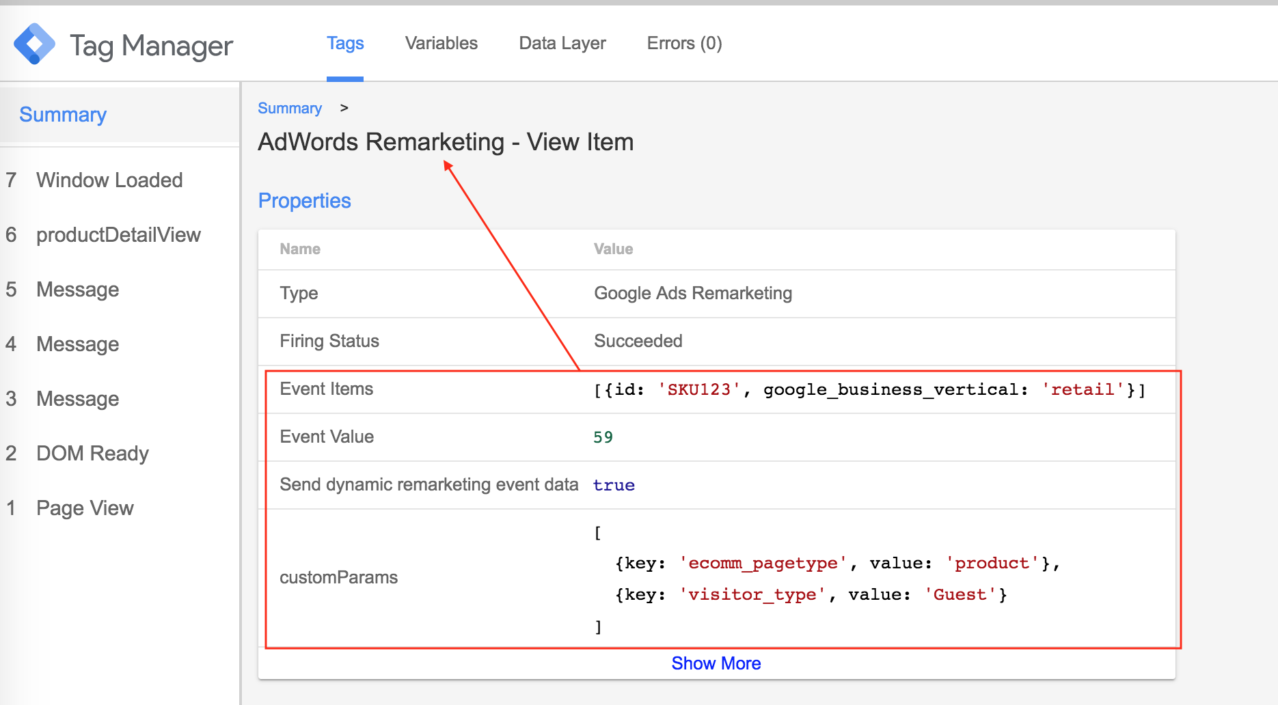Click the Tag Manager title text

151,46
